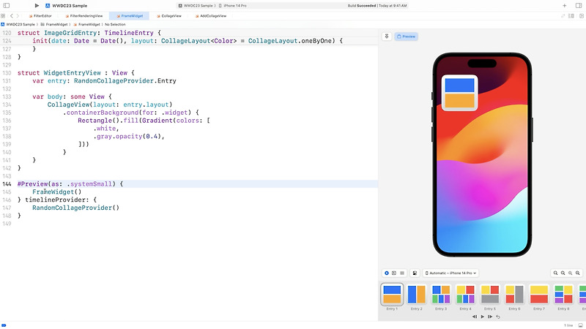Select the Entry 4 timeline thumbnail
The image size is (586, 329).
[466, 295]
